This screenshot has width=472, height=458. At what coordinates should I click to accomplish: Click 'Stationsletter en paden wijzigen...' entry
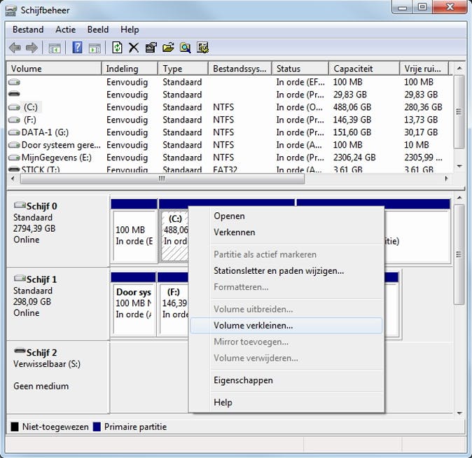pos(278,271)
